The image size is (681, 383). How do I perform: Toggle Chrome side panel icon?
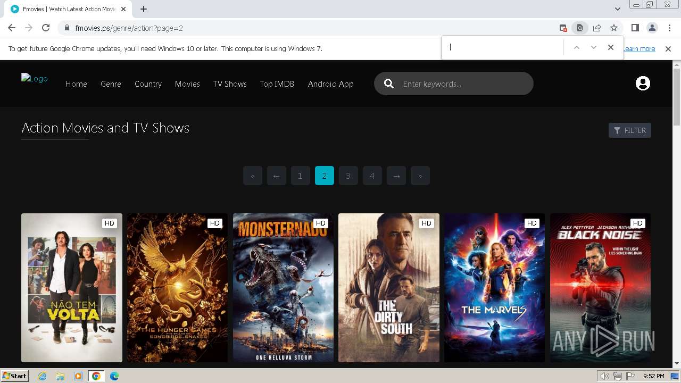[x=635, y=28]
